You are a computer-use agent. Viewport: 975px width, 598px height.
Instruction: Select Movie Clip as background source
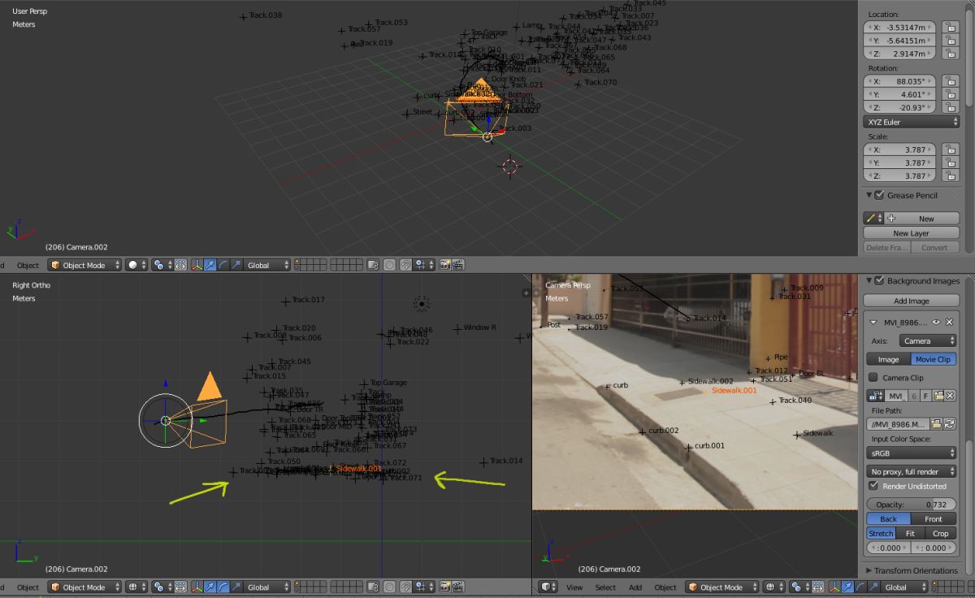(934, 359)
